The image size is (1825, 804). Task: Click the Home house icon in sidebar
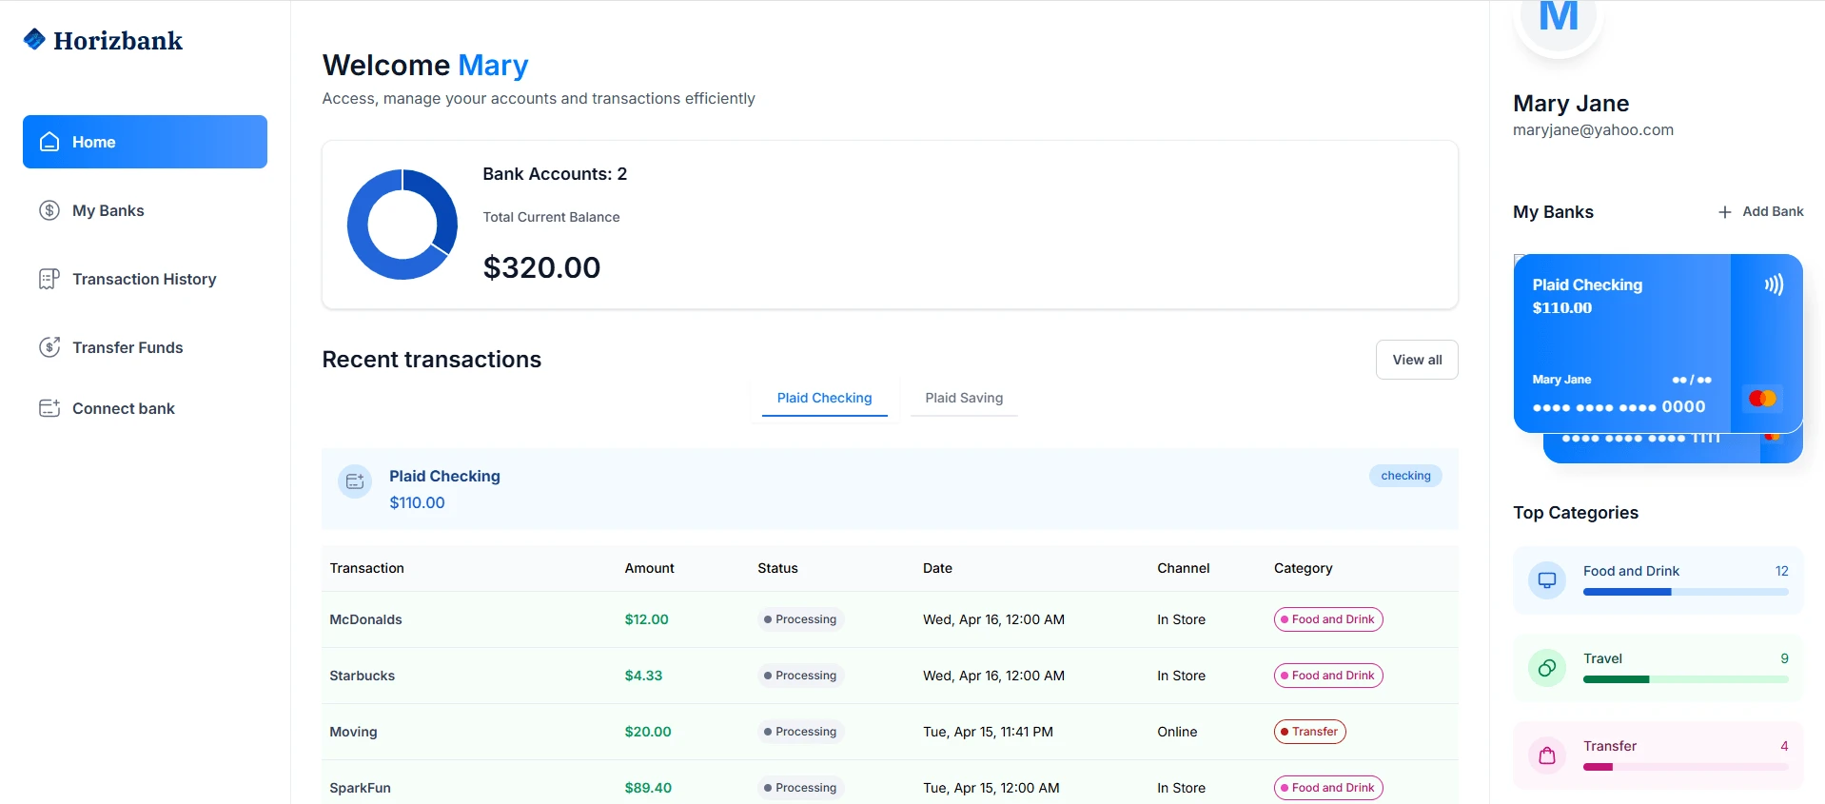[49, 142]
